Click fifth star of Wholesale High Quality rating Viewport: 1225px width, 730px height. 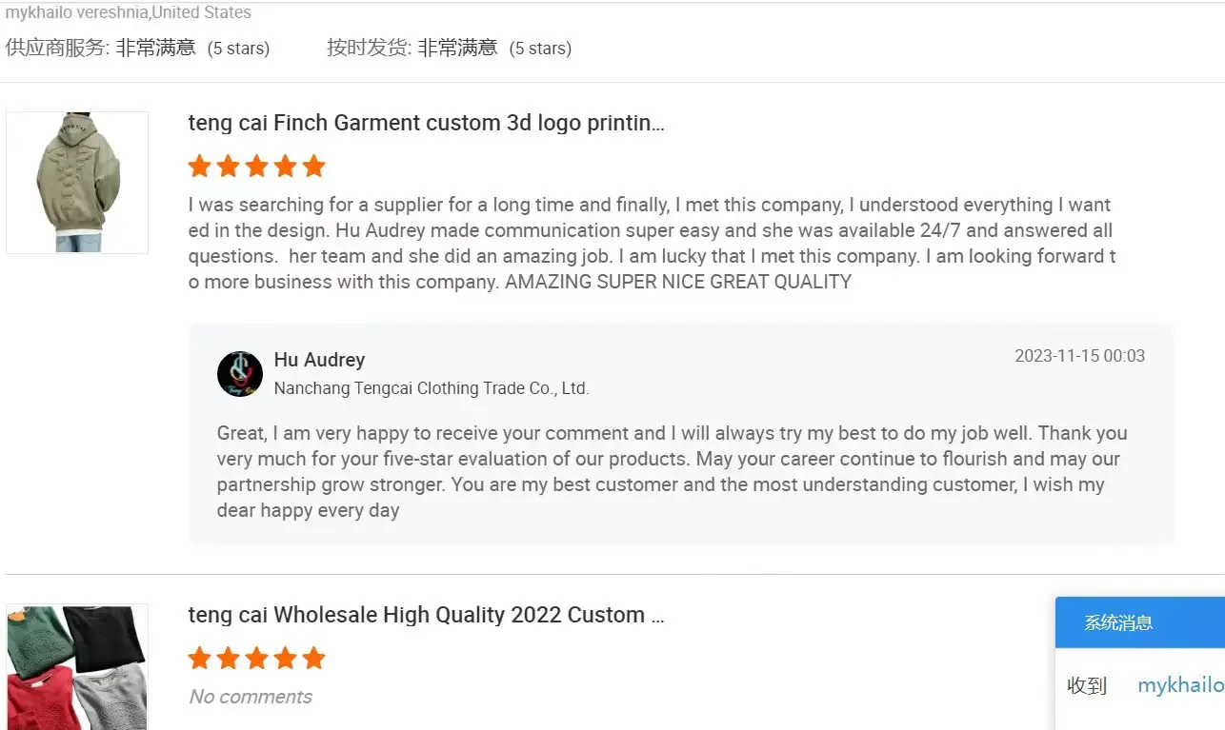313,658
